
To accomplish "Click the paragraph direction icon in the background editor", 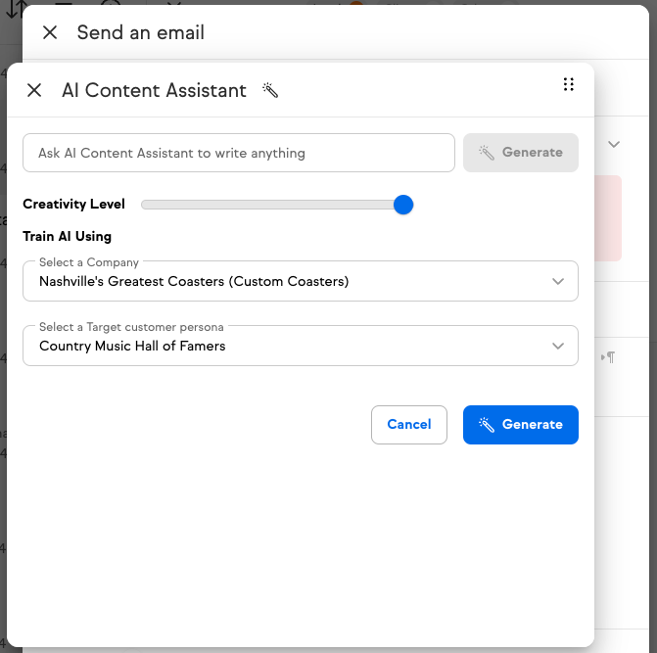I will (609, 357).
